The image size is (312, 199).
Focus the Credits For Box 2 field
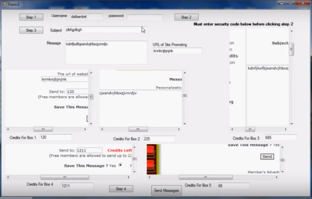tap(159, 139)
